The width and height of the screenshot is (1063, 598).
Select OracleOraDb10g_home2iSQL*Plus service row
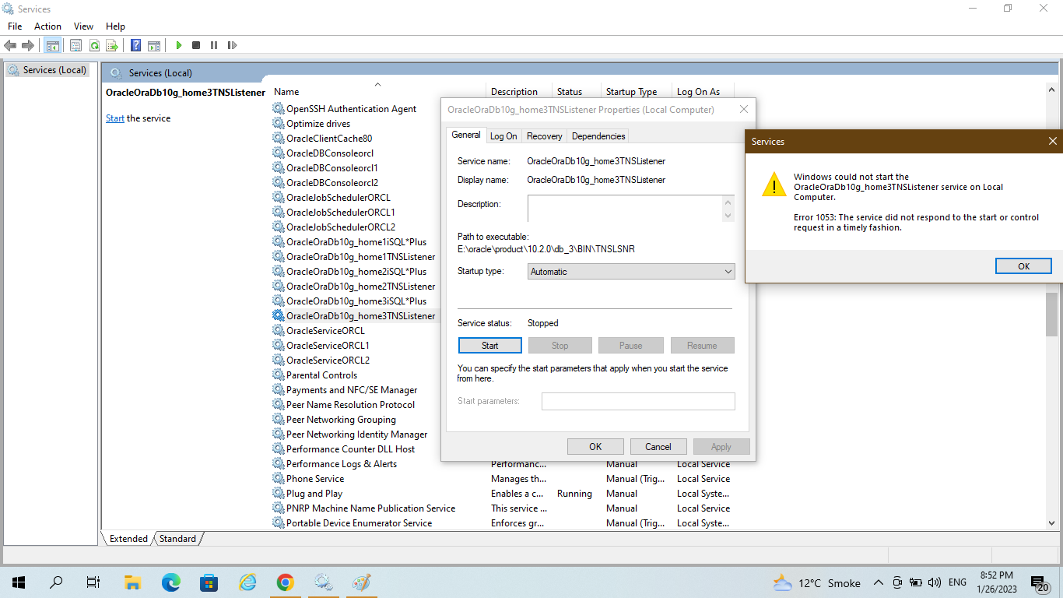click(356, 272)
